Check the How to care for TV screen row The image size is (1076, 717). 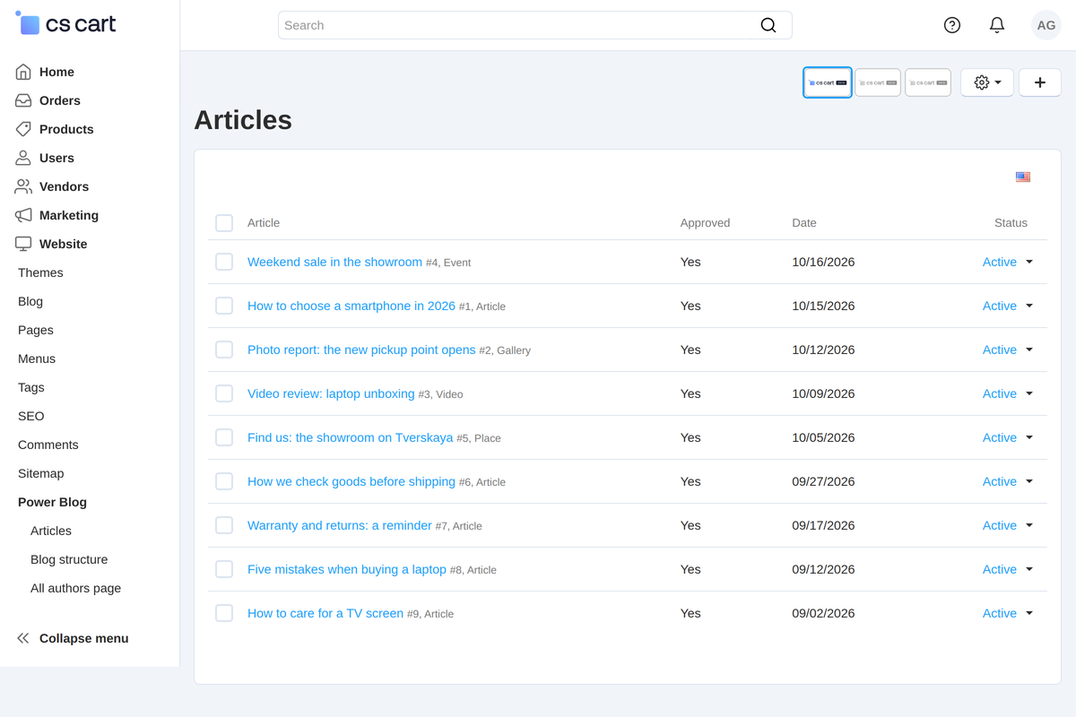click(x=224, y=613)
